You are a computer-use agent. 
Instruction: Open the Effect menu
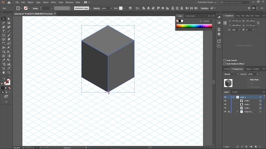click(x=54, y=2)
